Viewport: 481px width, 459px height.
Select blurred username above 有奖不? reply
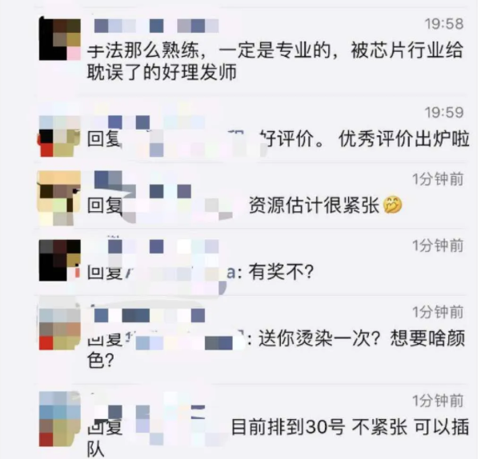(x=156, y=246)
